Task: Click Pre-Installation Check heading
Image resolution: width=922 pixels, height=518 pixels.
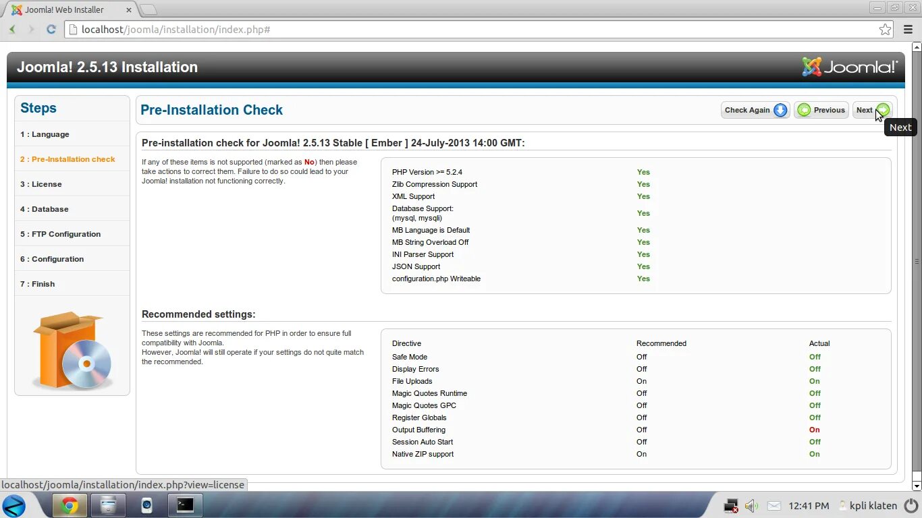Action: click(x=211, y=110)
